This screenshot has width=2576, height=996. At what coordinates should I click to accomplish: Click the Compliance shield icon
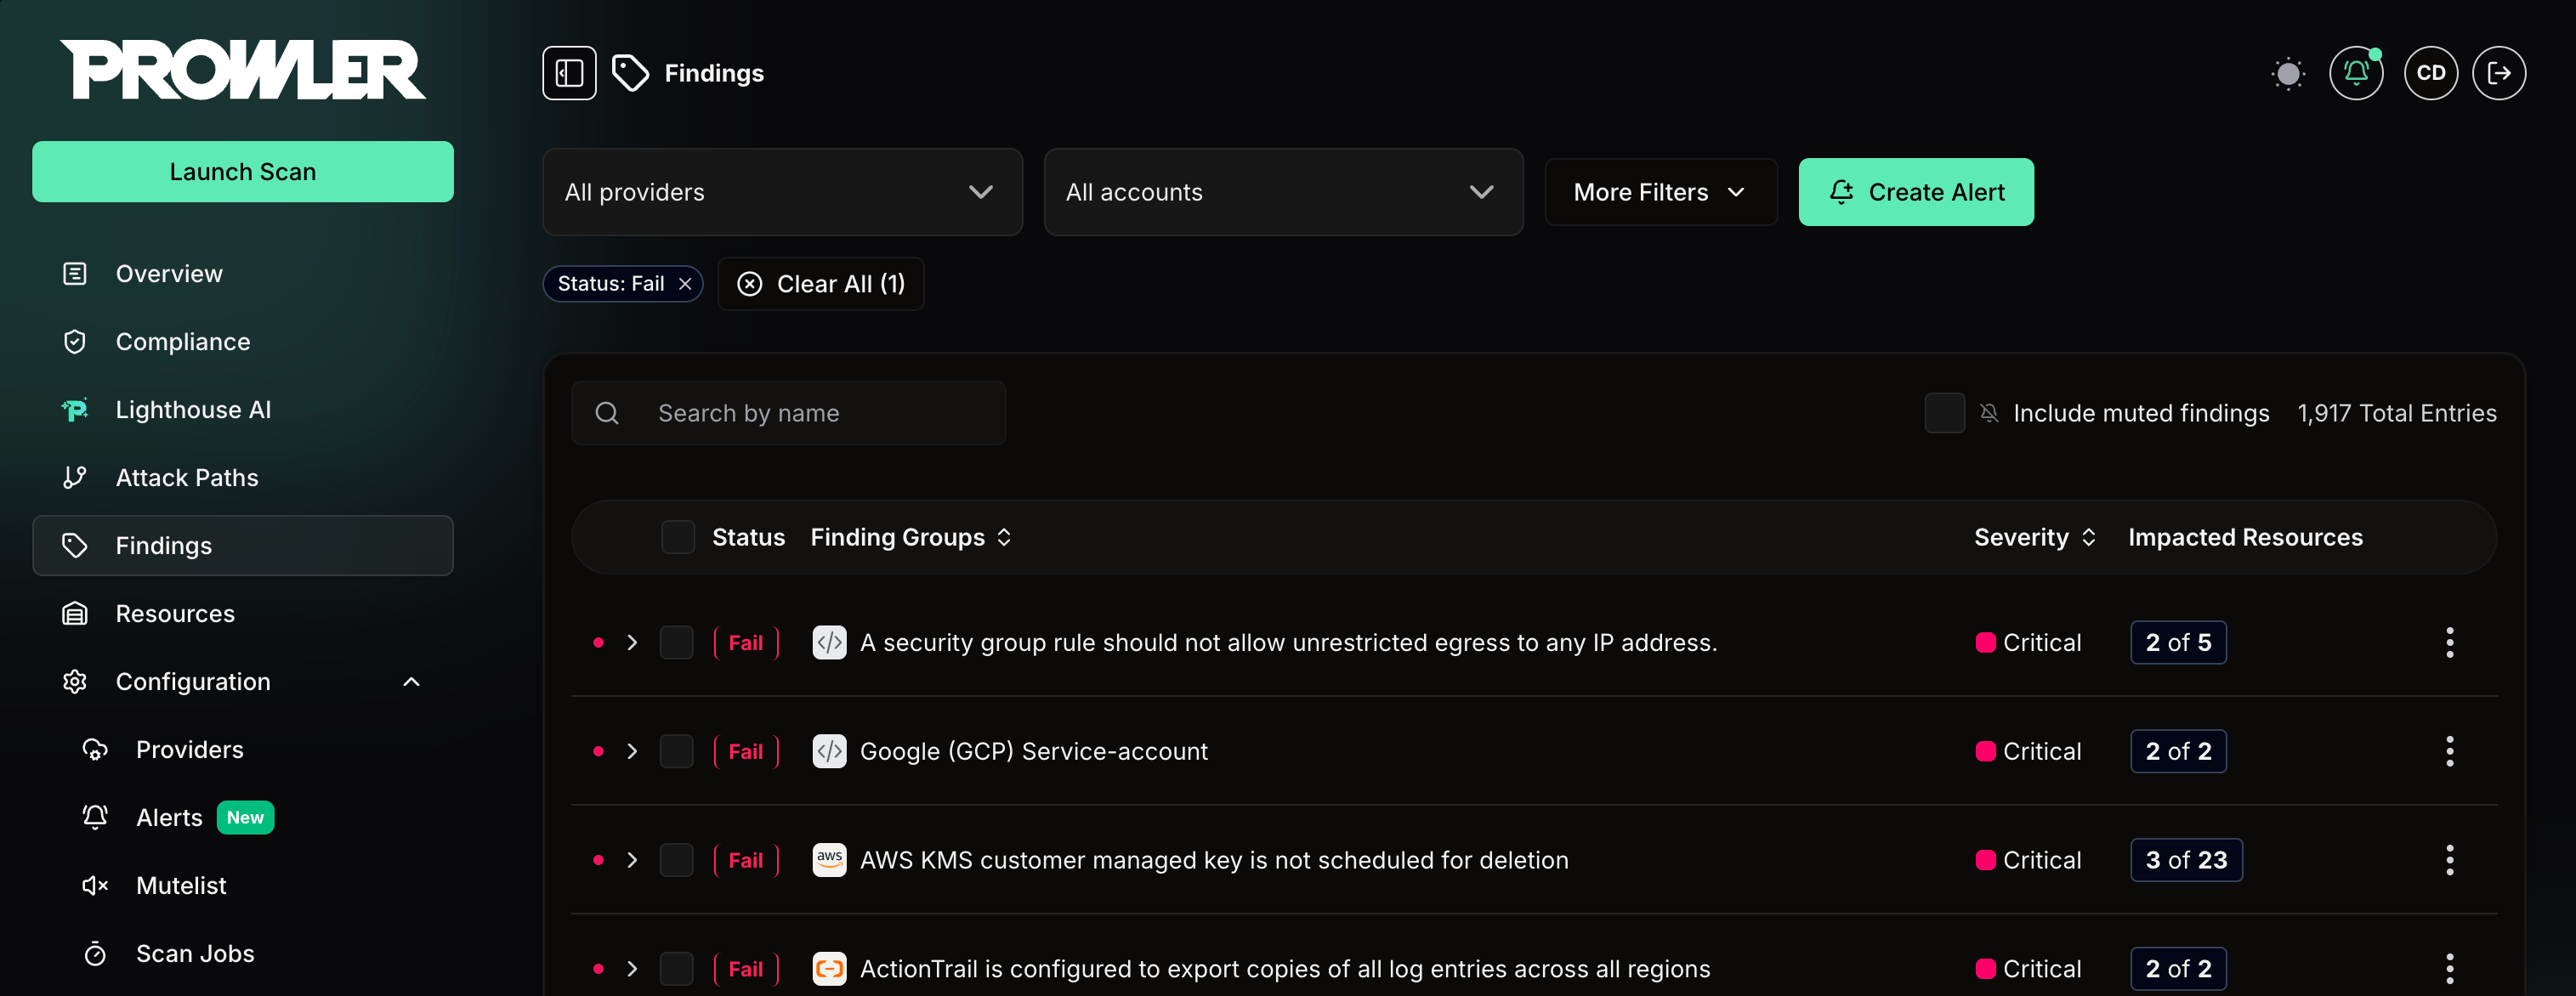75,341
